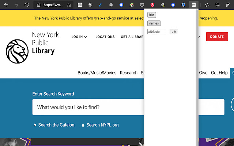Click the browser forward arrow

click(x=16, y=5)
